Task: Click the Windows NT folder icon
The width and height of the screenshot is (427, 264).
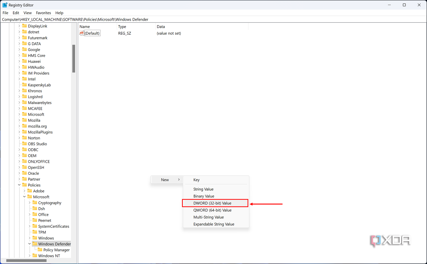Action: 35,256
